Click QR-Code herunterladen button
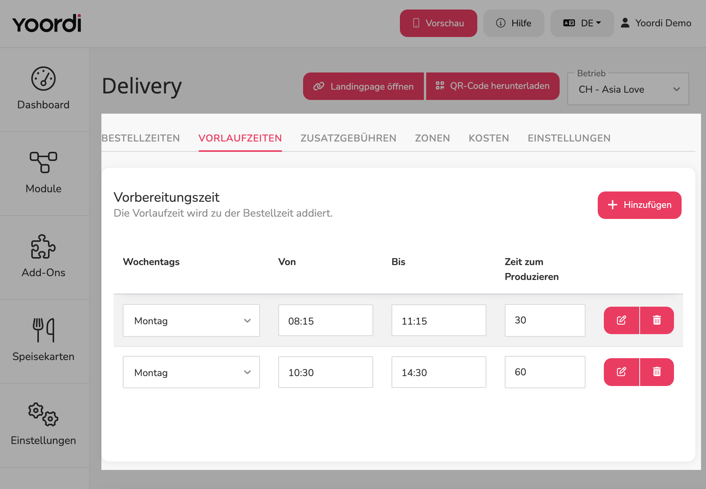 pos(493,86)
